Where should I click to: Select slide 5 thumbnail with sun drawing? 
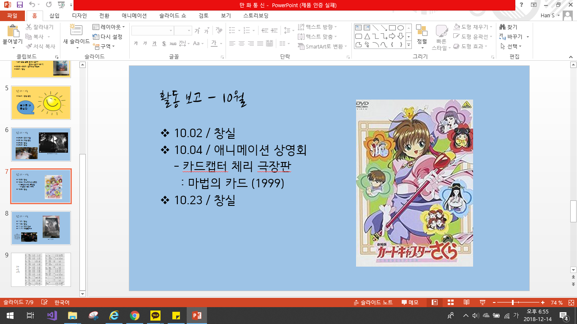[x=41, y=103]
